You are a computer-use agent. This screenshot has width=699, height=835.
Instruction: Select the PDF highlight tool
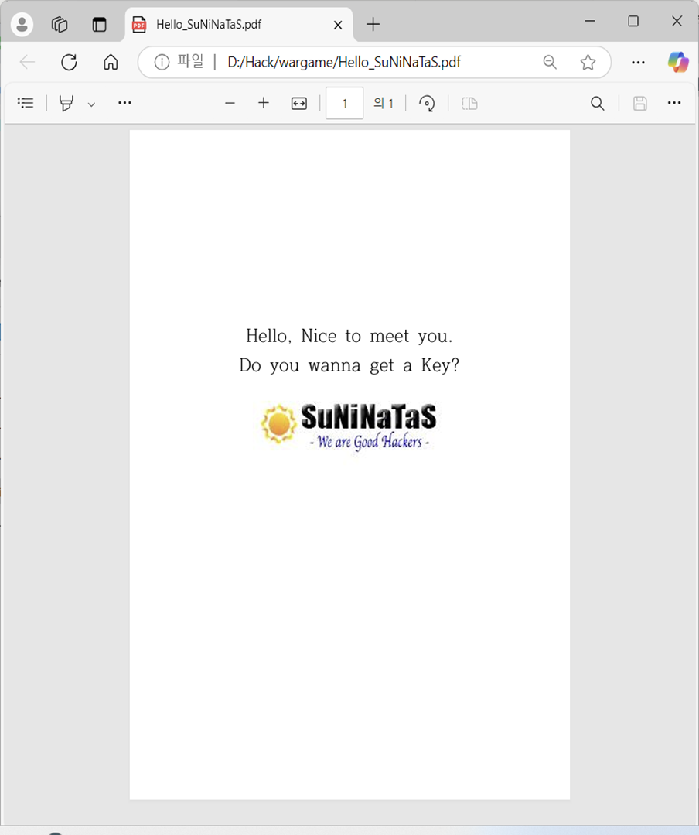click(66, 103)
